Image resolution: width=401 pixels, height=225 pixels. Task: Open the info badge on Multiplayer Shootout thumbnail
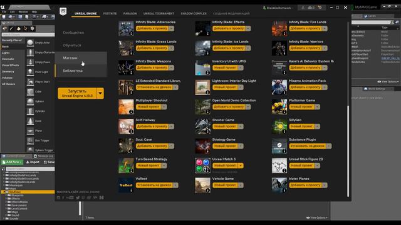click(x=131, y=112)
